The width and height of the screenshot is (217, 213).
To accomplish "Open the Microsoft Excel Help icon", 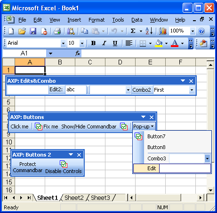I will [x=201, y=31].
